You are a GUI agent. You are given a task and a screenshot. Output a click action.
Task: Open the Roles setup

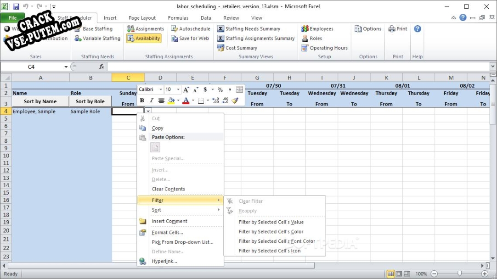click(311, 39)
